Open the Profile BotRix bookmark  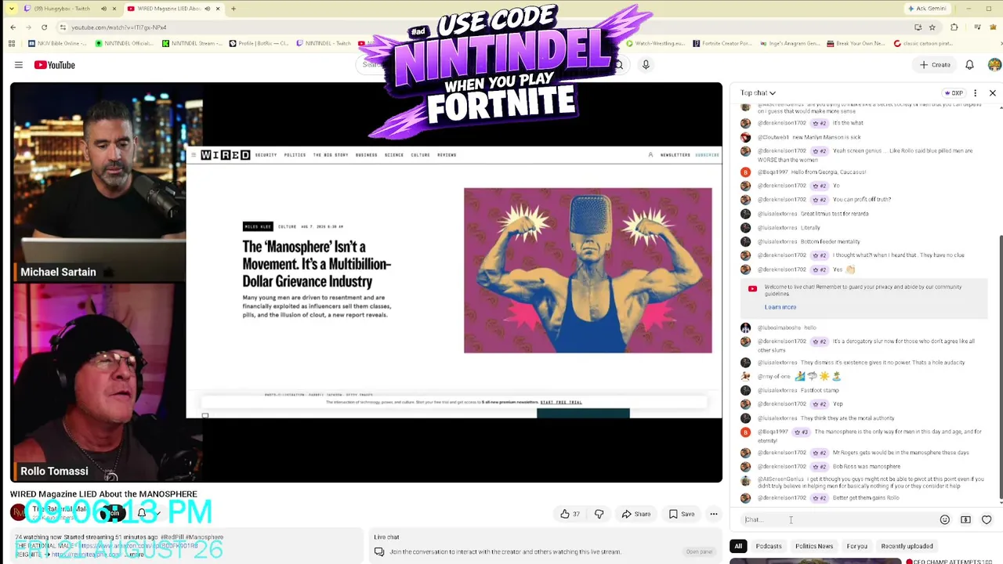259,44
